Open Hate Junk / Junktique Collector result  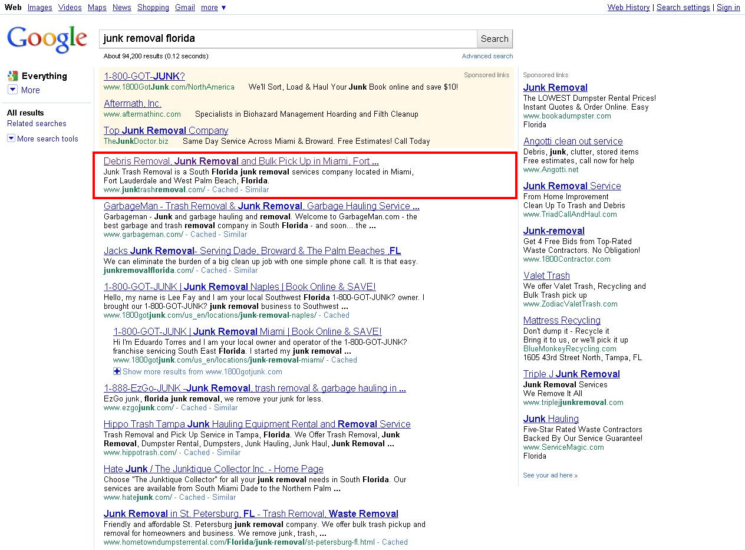(213, 469)
